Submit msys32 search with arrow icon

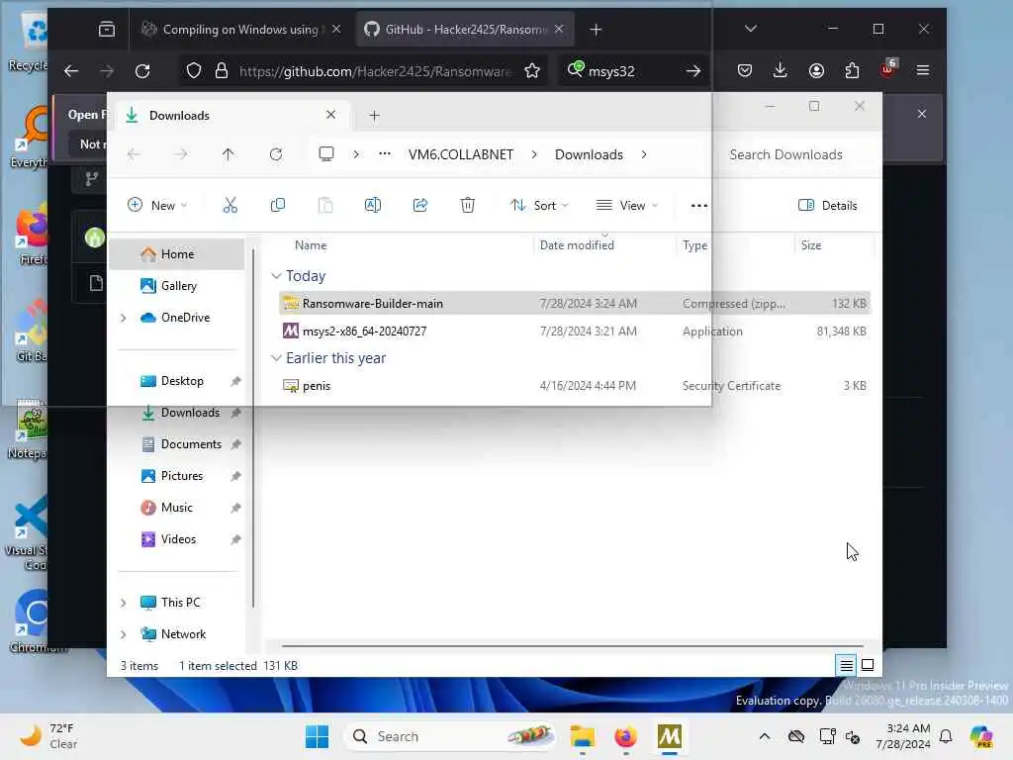pyautogui.click(x=693, y=71)
